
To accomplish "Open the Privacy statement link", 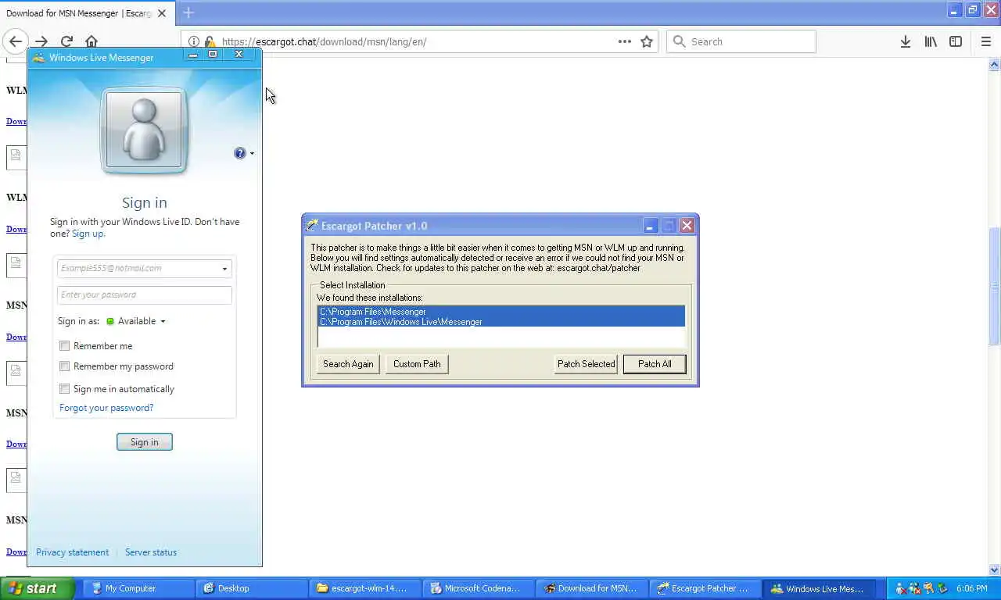I will [x=72, y=552].
